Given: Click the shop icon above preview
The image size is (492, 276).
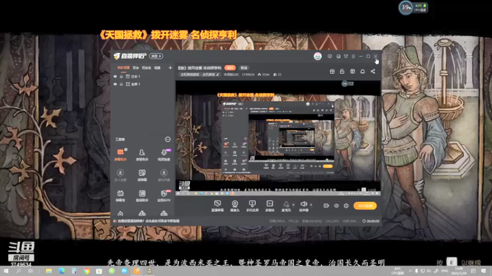Looking at the screenshot, I should [352, 71].
